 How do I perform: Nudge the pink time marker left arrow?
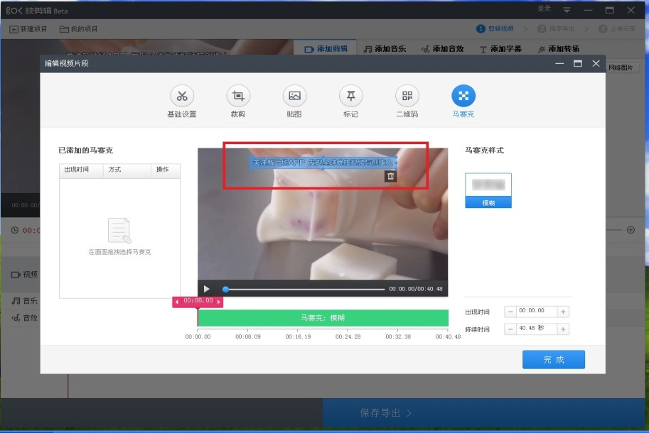[177, 302]
